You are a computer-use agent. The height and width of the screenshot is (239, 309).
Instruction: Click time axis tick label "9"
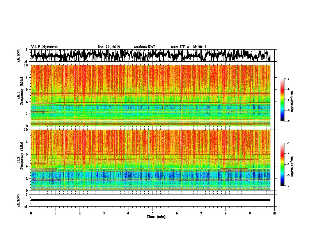point(250,213)
